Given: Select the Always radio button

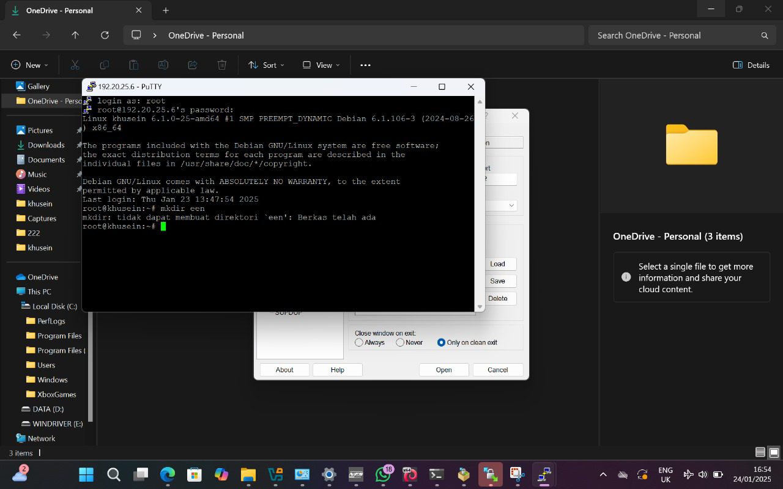Looking at the screenshot, I should click(x=359, y=342).
